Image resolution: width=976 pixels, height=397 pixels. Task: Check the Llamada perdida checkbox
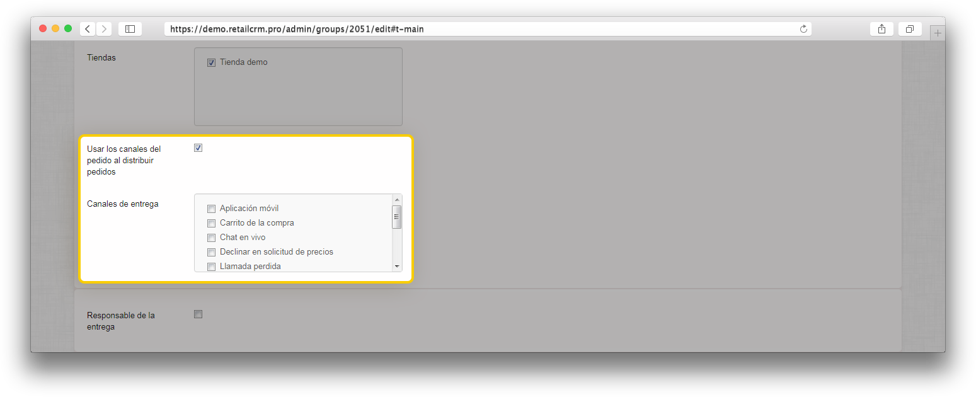coord(212,267)
